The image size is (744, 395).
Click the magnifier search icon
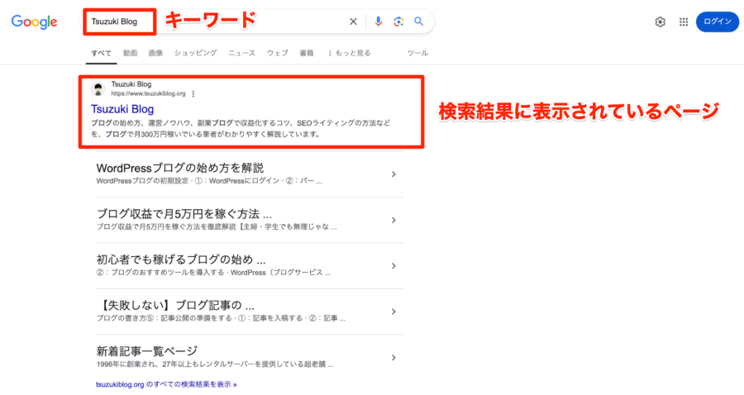tap(418, 21)
